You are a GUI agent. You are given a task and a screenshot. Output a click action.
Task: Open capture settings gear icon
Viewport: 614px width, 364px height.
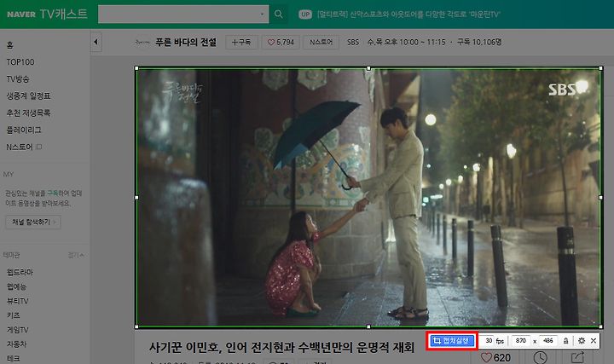(x=582, y=341)
